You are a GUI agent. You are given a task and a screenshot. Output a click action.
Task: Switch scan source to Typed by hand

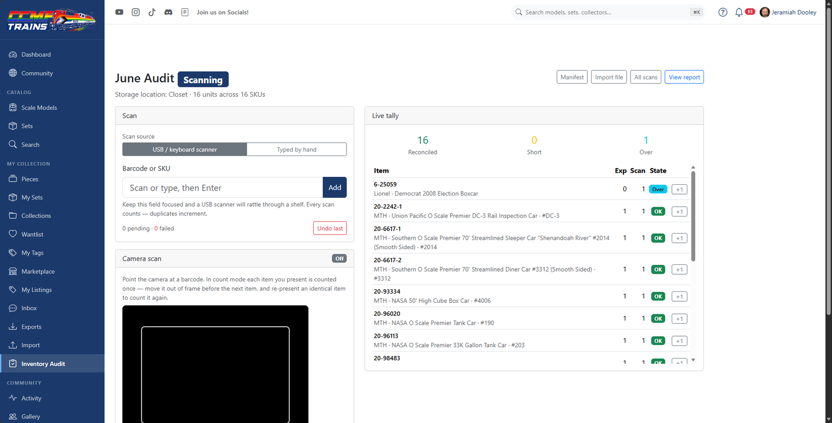(297, 149)
